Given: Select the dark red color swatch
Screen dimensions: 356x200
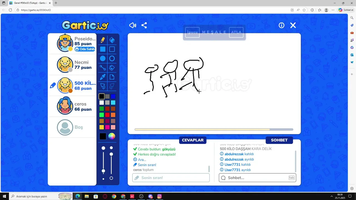Looking at the screenshot, I should click(x=107, y=109).
